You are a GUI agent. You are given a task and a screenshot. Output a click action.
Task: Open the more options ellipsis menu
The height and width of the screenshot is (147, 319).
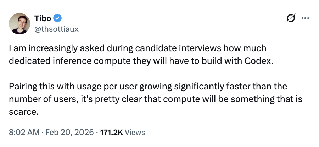(x=304, y=18)
